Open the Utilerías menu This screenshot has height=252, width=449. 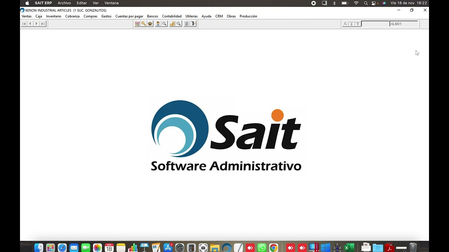click(x=192, y=16)
